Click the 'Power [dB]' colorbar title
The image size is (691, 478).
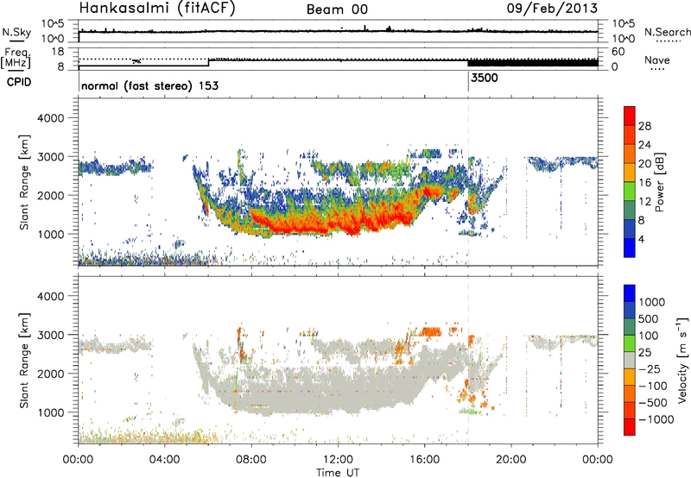pos(659,182)
